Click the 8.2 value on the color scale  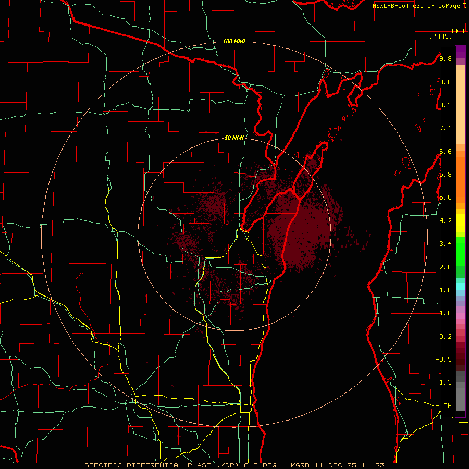(x=446, y=105)
